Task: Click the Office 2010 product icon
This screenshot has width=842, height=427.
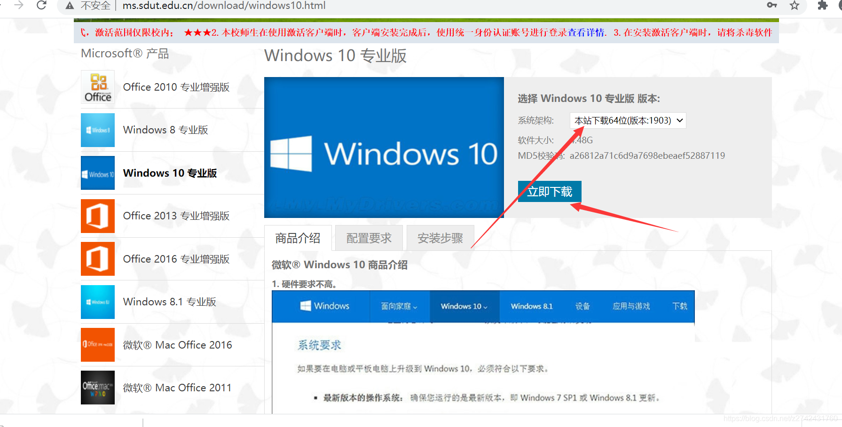Action: coord(98,87)
